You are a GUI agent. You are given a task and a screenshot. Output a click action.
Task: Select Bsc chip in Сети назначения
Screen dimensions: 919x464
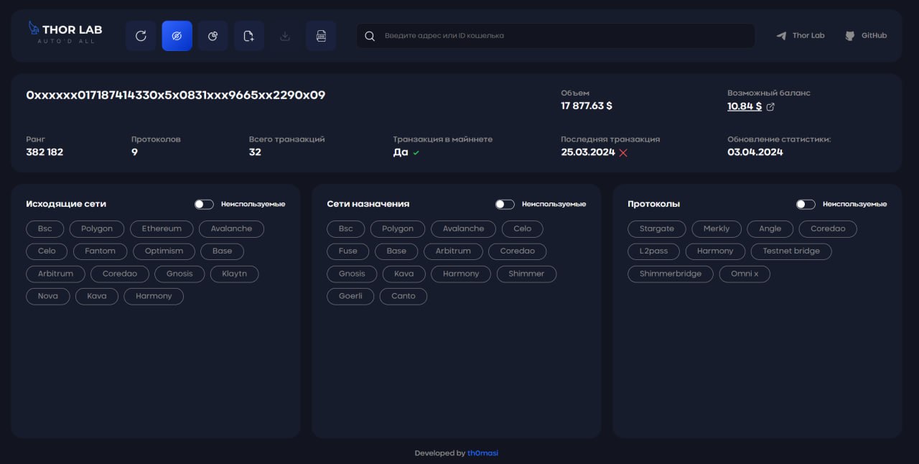346,229
